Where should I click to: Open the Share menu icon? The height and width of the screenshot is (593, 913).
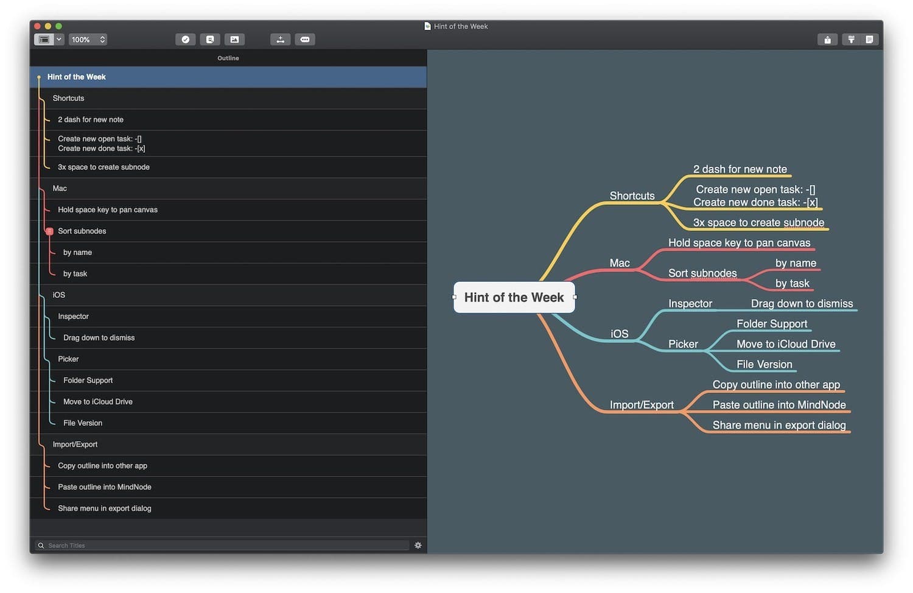827,40
